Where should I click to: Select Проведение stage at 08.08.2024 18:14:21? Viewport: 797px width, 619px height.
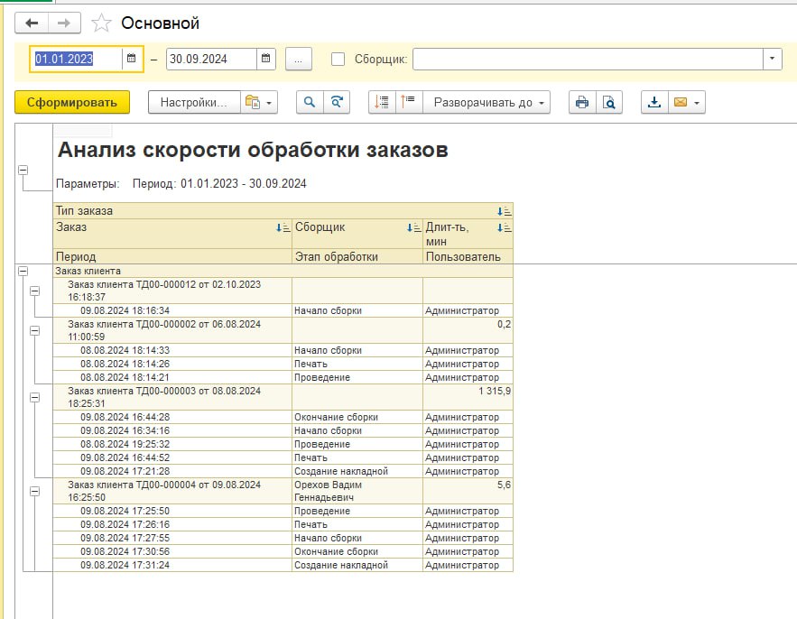pyautogui.click(x=357, y=377)
